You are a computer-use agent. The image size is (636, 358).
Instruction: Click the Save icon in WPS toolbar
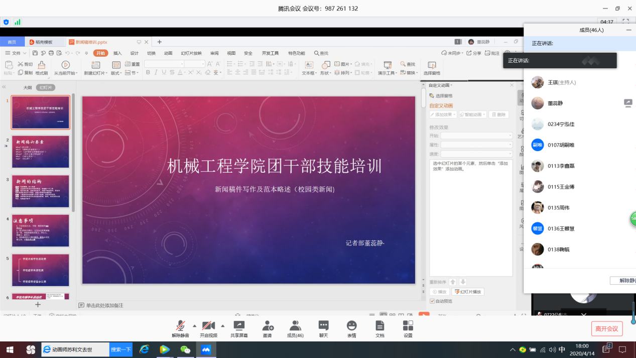[x=35, y=53]
